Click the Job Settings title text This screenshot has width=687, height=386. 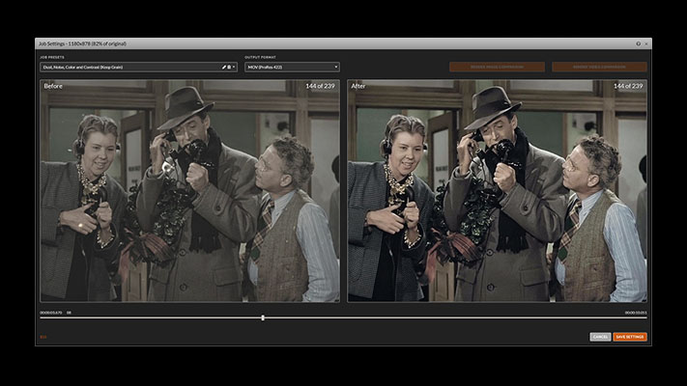82,43
